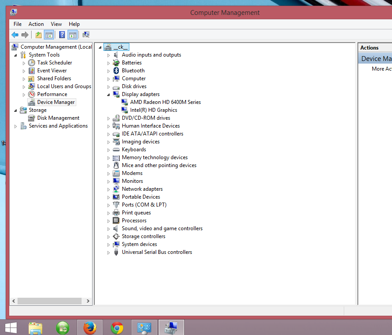The height and width of the screenshot is (335, 392).
Task: Click the Processors chip icon
Action: coord(116,221)
